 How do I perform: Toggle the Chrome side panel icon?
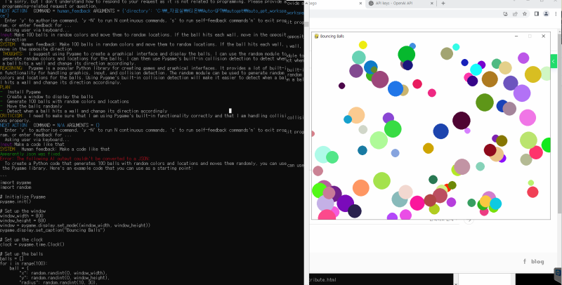click(x=537, y=13)
